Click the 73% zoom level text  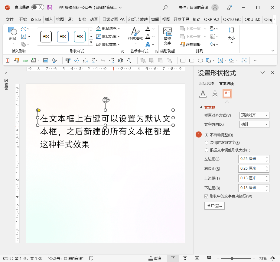(263, 258)
